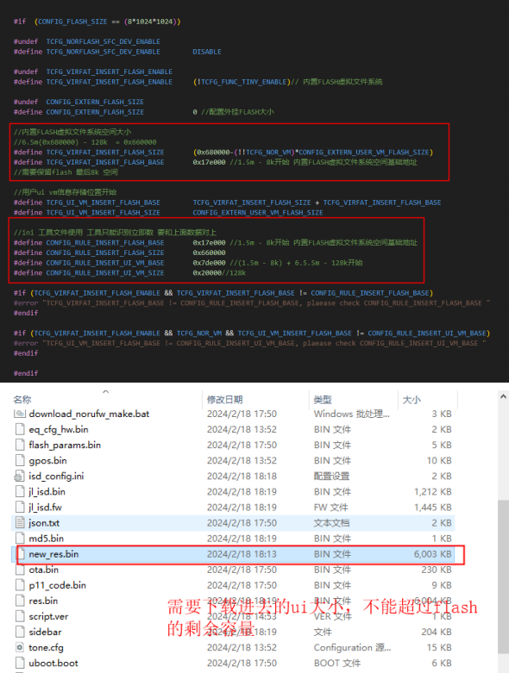Click the BOOT 文件 type cell
The height and width of the screenshot is (673, 509).
pos(337,664)
